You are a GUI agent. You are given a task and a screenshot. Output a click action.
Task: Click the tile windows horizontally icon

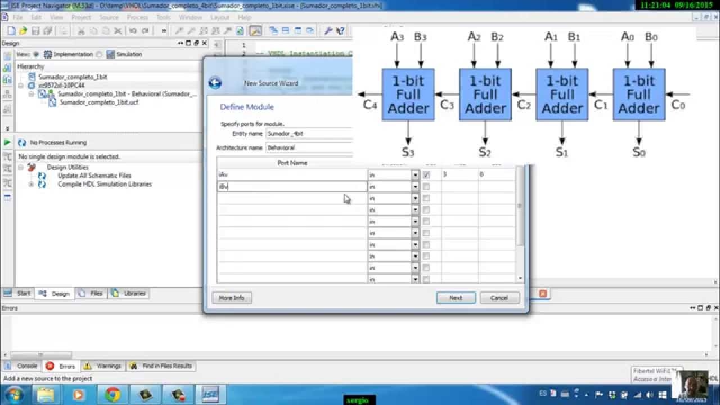[286, 31]
